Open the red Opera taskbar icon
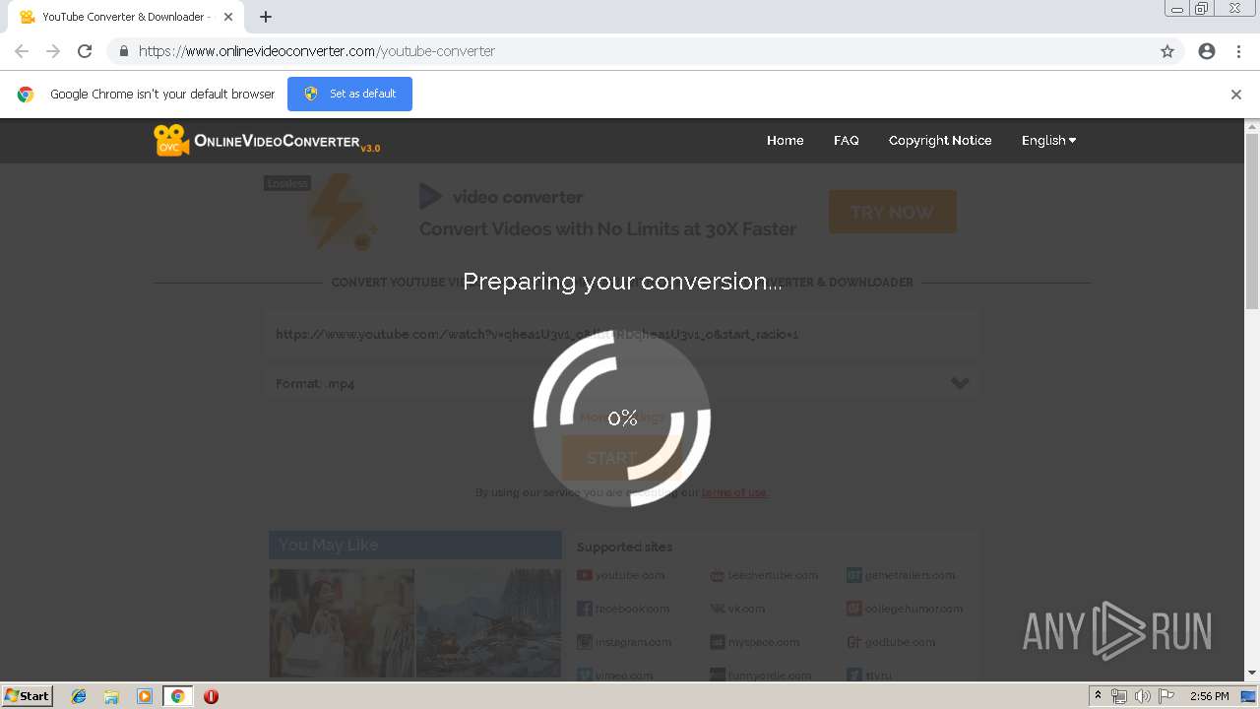The height and width of the screenshot is (709, 1260). (x=211, y=696)
